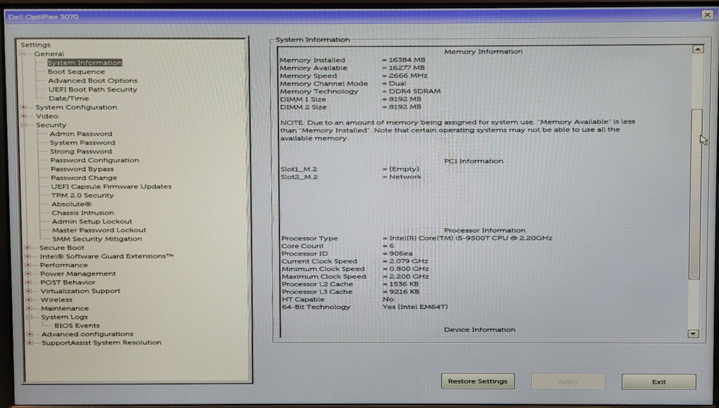This screenshot has height=408, width=719.
Task: Open the Date/Time settings
Action: [x=68, y=98]
